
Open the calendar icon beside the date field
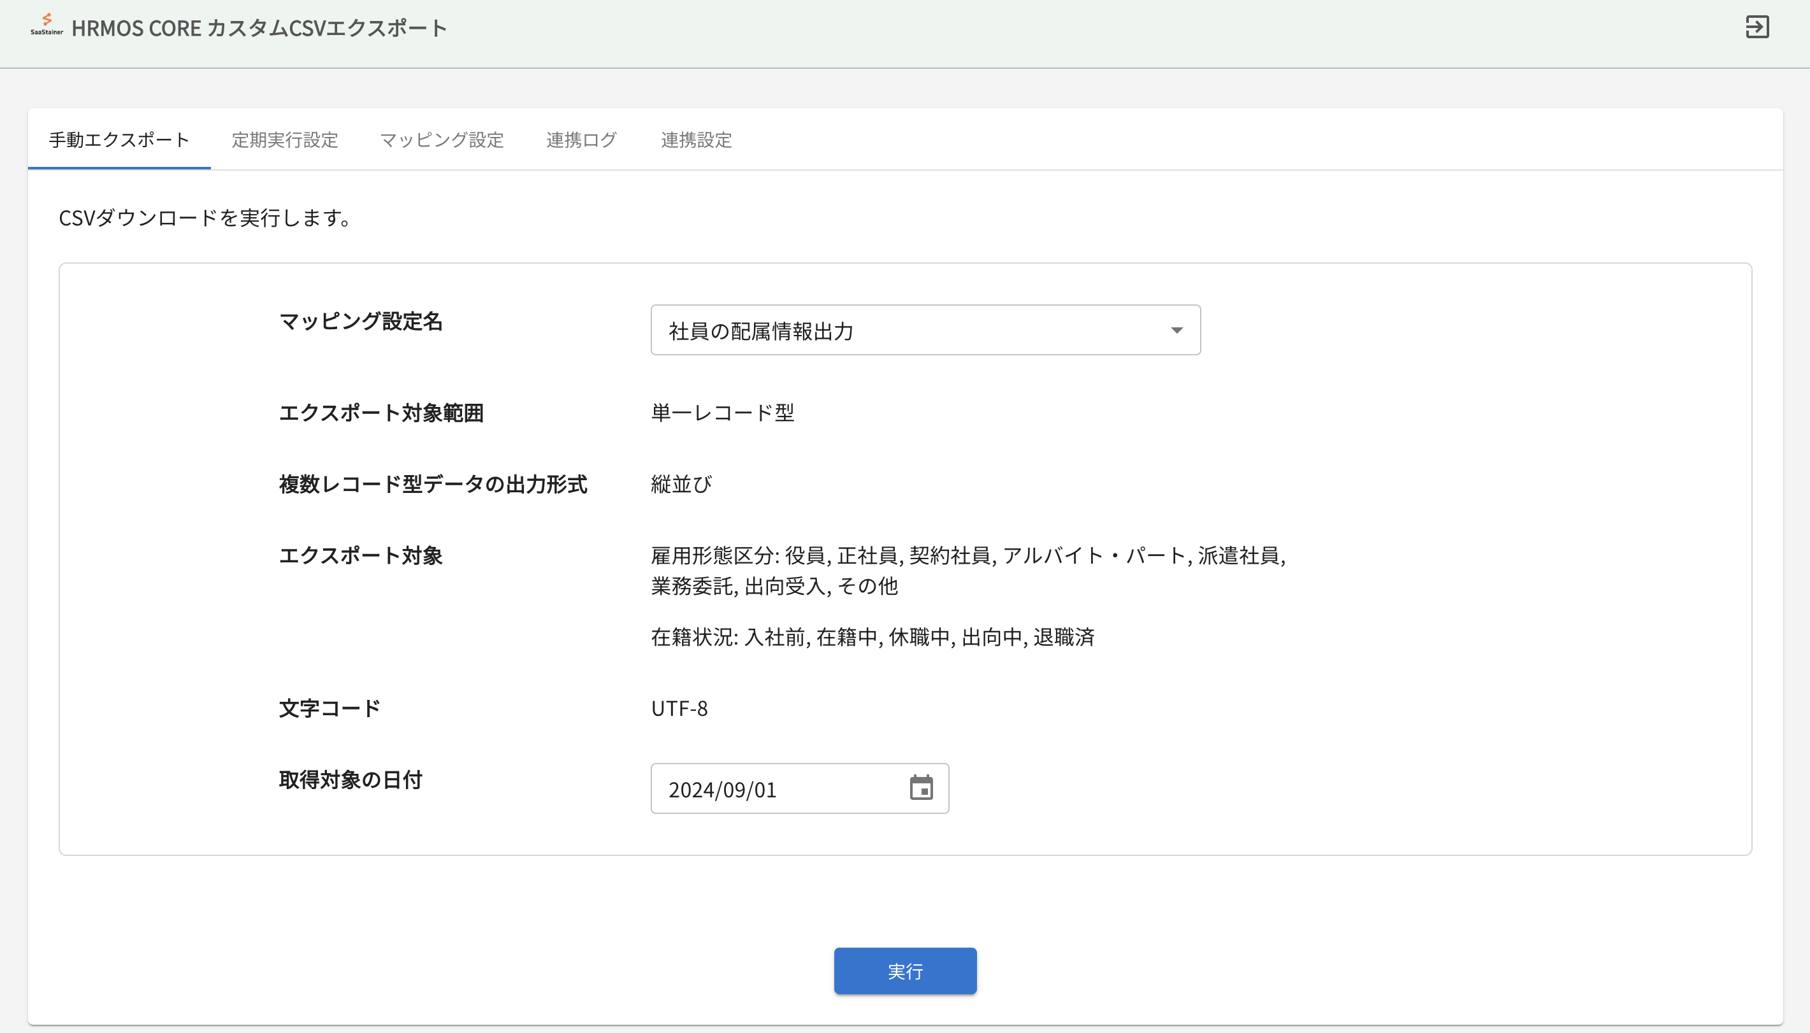[x=921, y=788]
